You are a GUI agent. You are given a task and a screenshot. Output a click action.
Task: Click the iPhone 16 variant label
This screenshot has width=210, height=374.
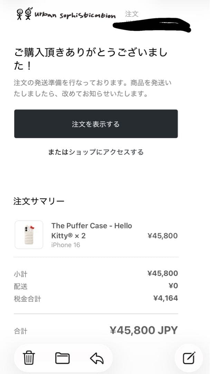tap(66, 245)
